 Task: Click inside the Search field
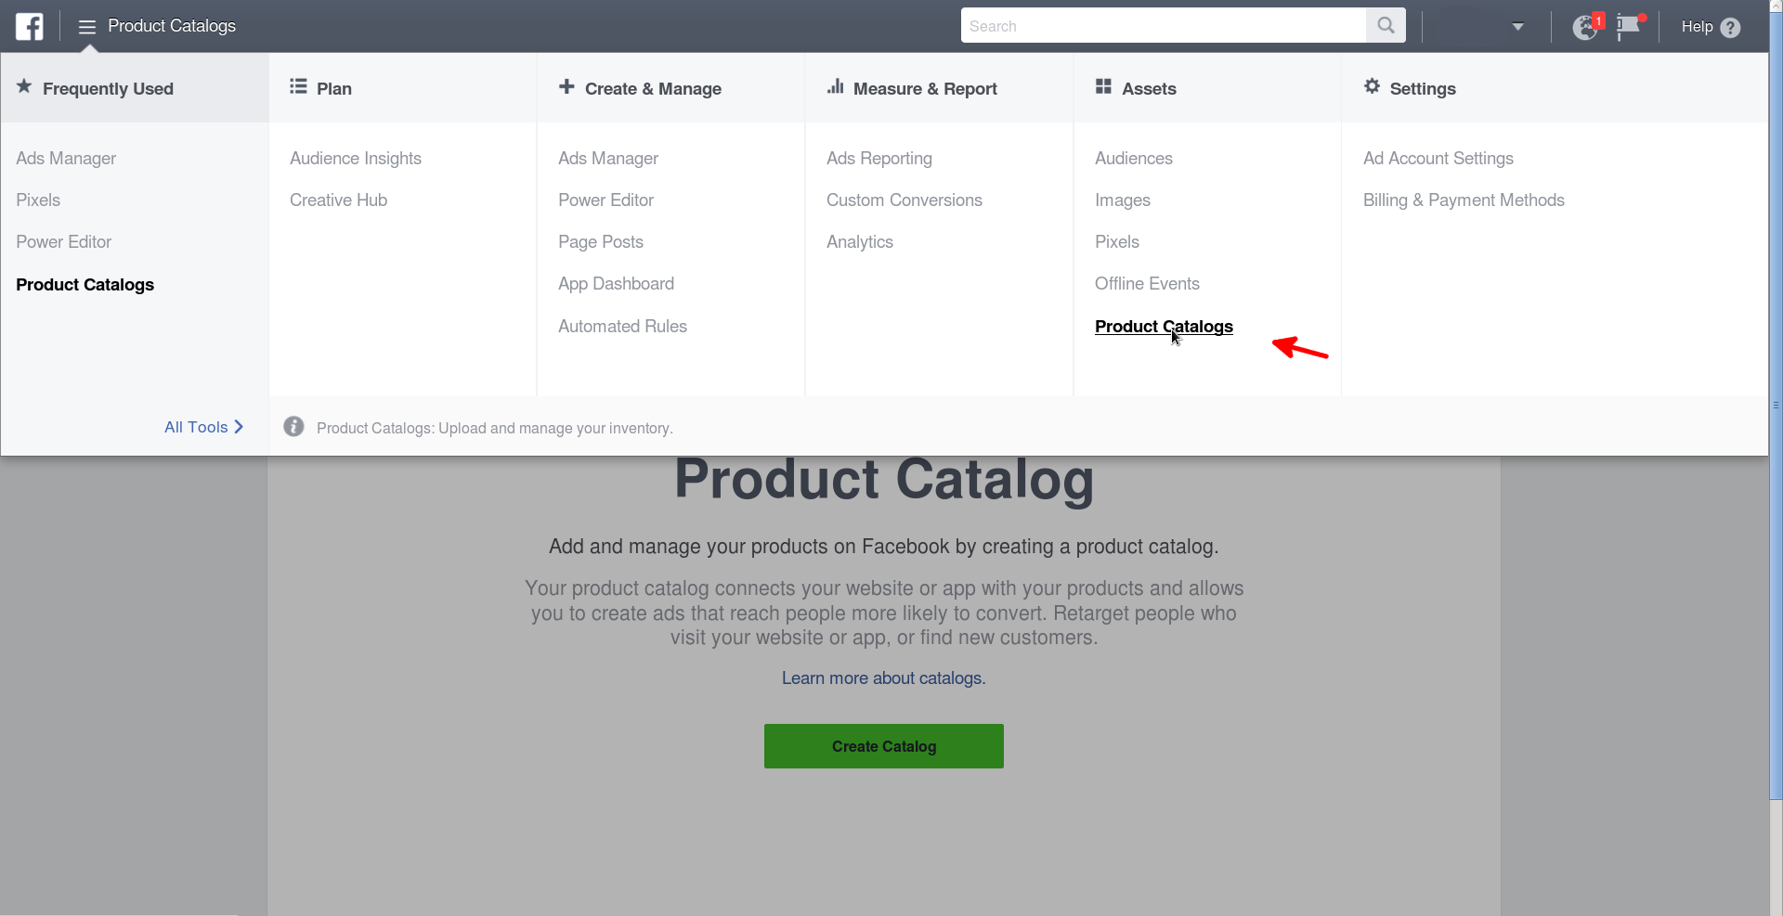[1161, 25]
